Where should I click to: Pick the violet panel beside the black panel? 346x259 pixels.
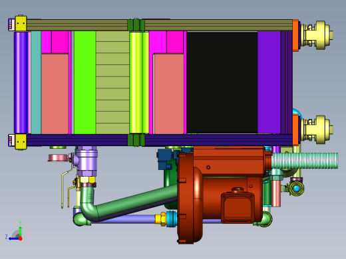tap(269, 82)
